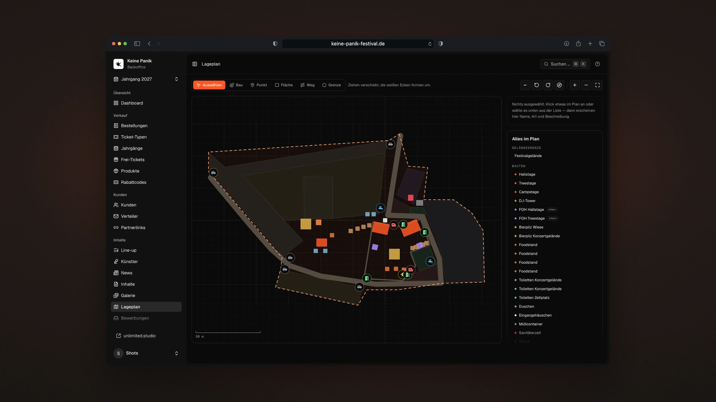The width and height of the screenshot is (716, 402).
Task: Open Safari downloads icon
Action: [566, 44]
